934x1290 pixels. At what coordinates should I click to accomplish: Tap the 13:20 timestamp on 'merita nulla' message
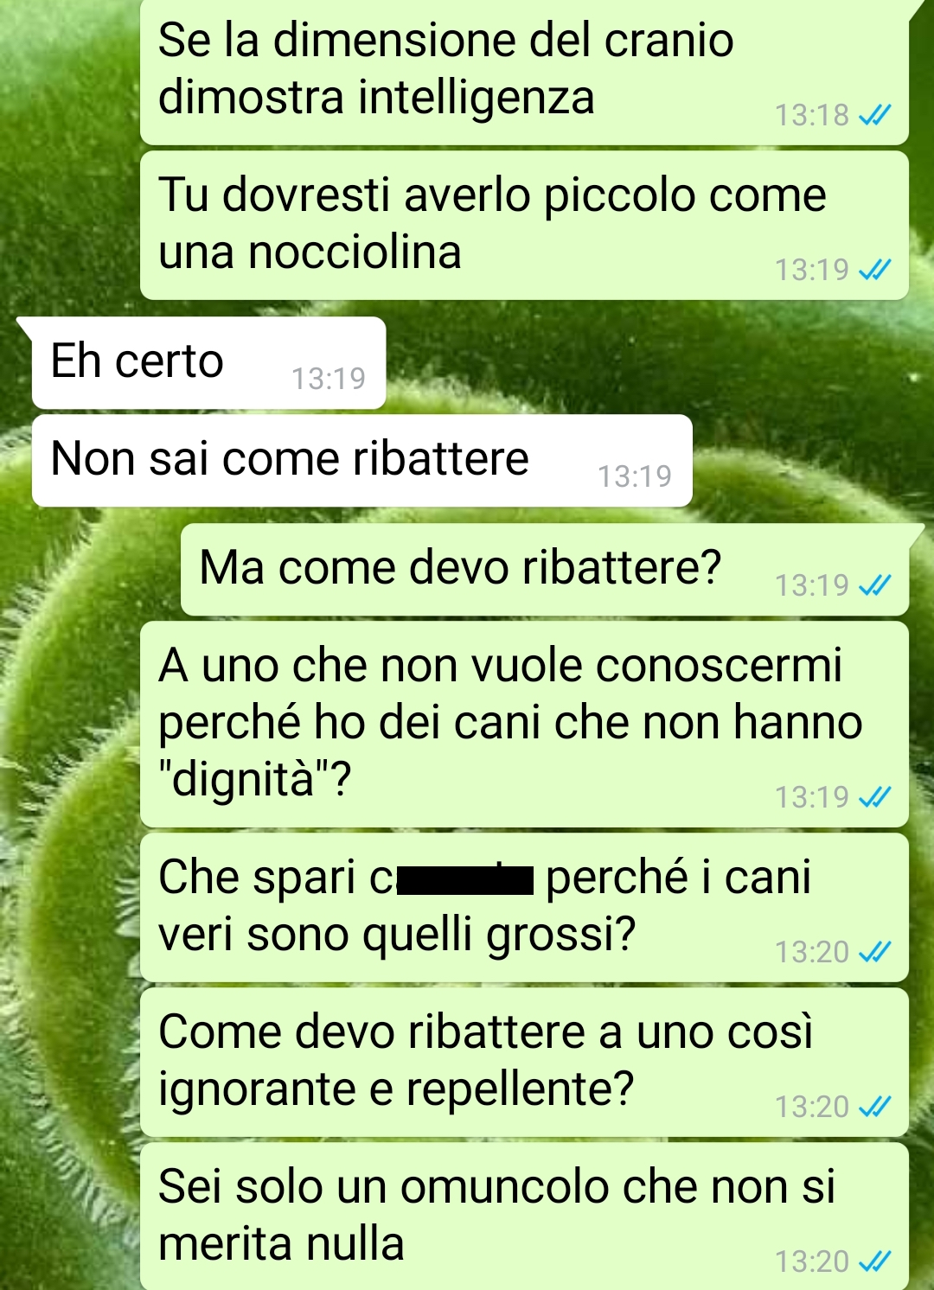click(x=812, y=1261)
